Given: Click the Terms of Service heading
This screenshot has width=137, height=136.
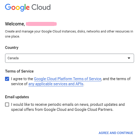Looking at the screenshot, I should 19,71.
